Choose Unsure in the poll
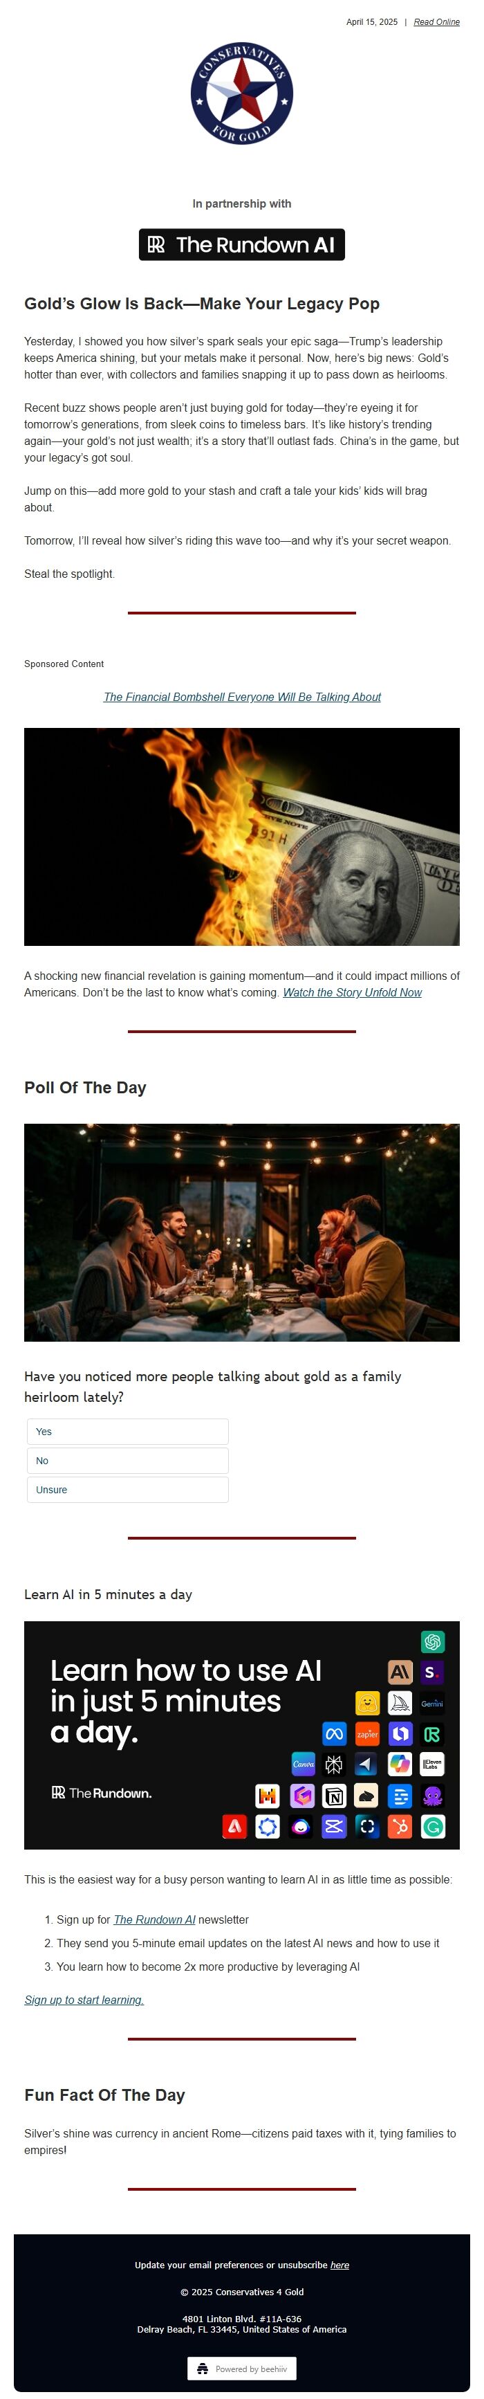The width and height of the screenshot is (484, 2399). (x=127, y=1489)
